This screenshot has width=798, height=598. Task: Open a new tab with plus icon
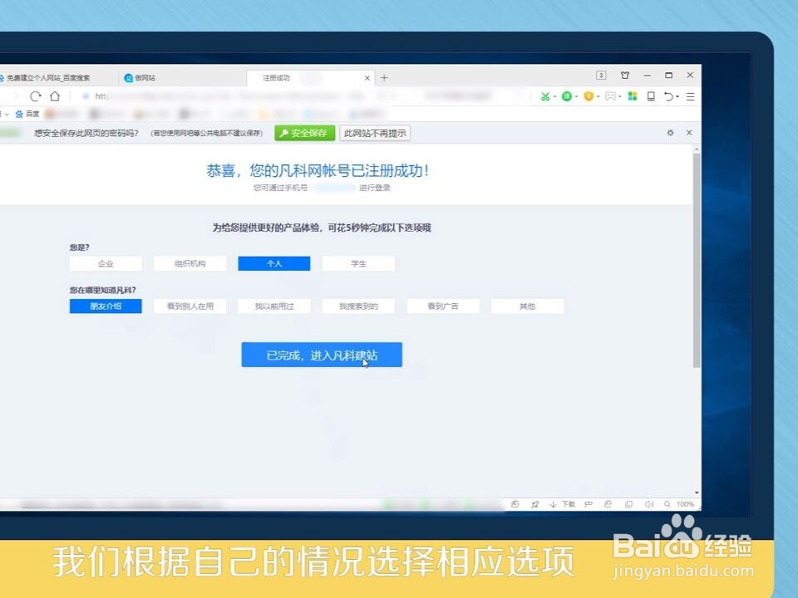(x=384, y=78)
